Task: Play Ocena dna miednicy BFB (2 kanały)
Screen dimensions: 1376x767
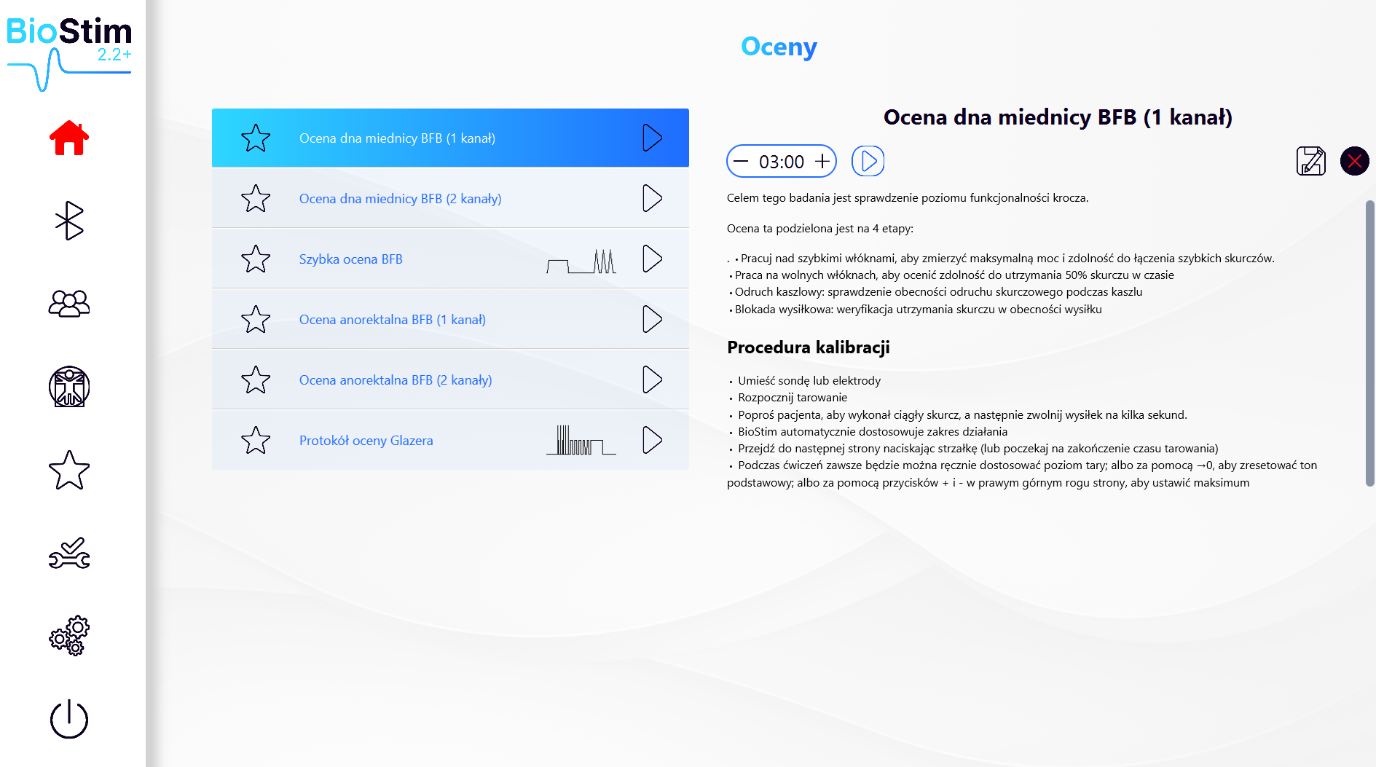Action: (653, 198)
